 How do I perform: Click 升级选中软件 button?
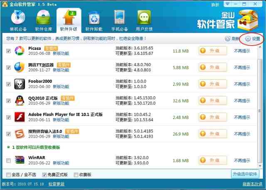245,174
